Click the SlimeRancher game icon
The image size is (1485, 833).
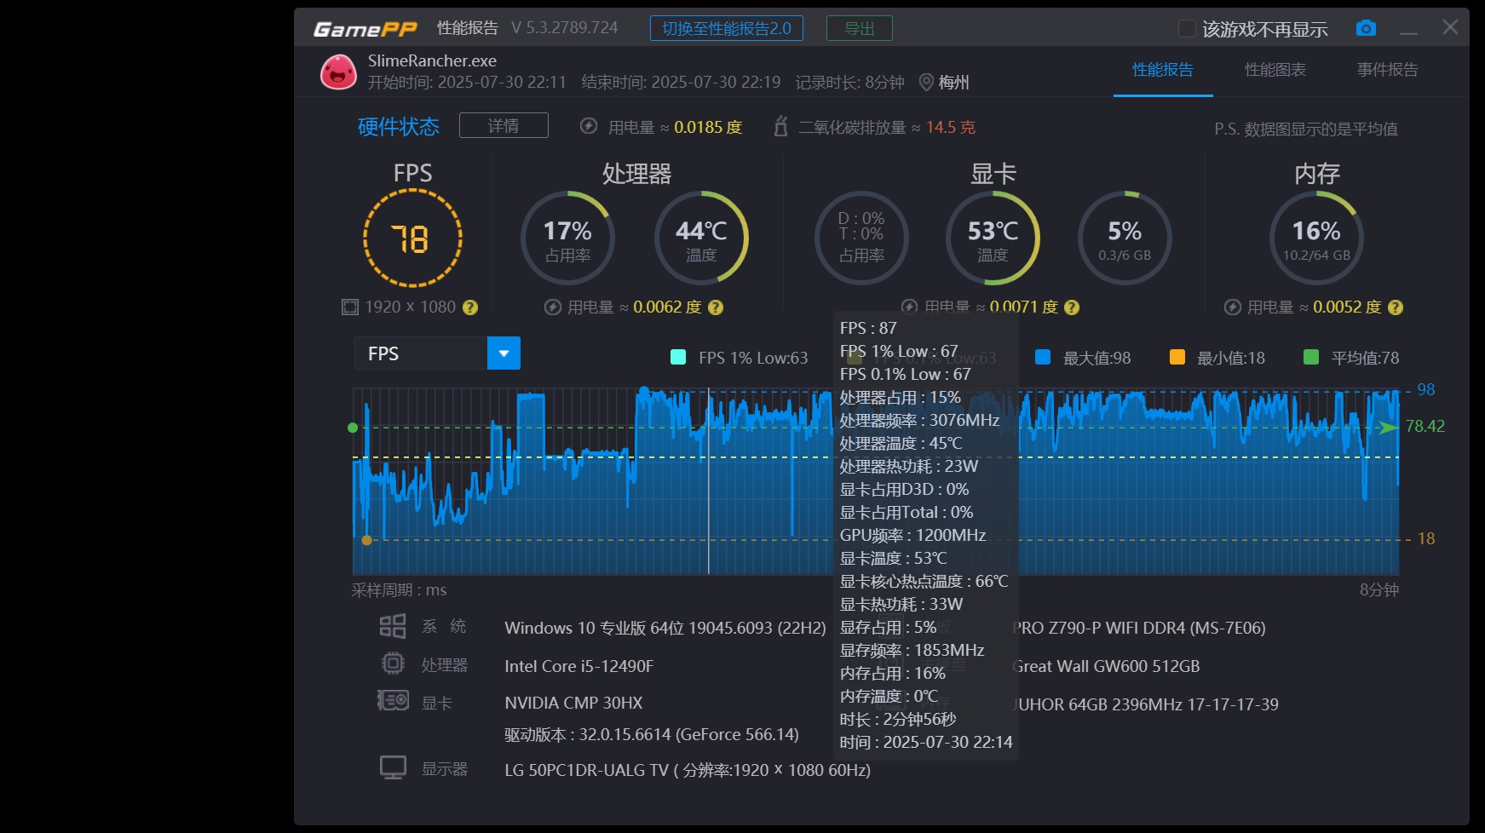(x=338, y=72)
